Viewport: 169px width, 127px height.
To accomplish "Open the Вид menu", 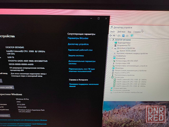I will click(x=129, y=32).
